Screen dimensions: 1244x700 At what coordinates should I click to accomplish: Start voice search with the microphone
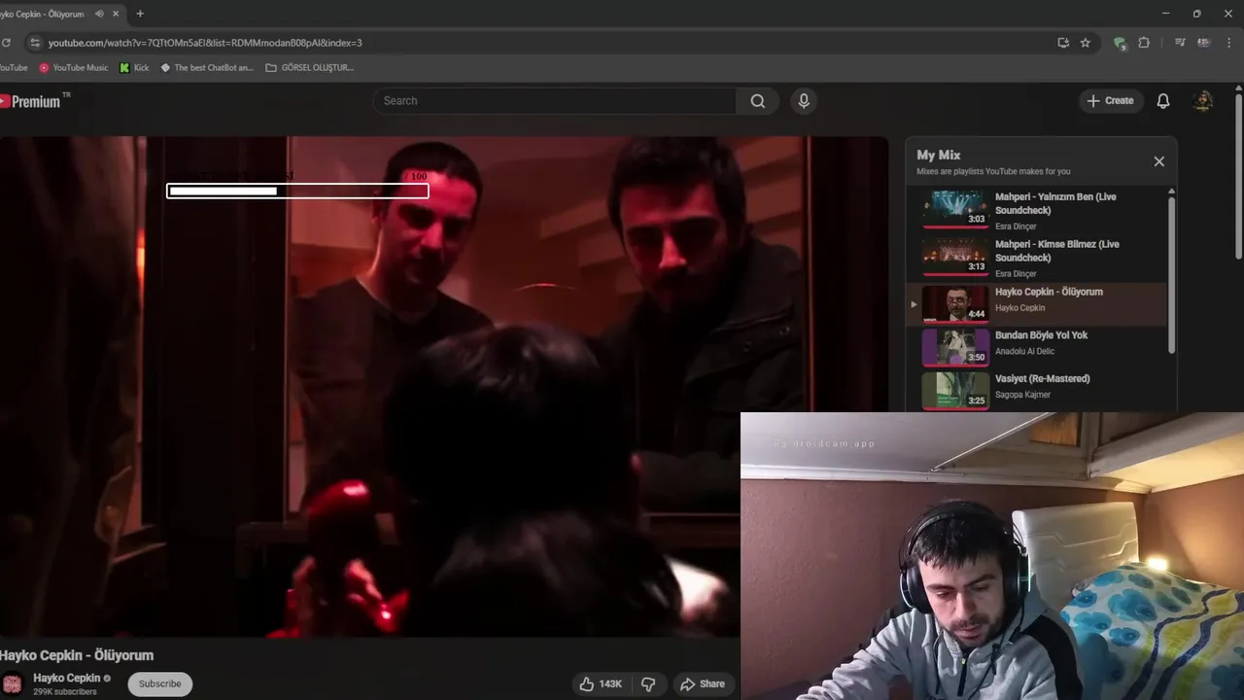(x=804, y=101)
